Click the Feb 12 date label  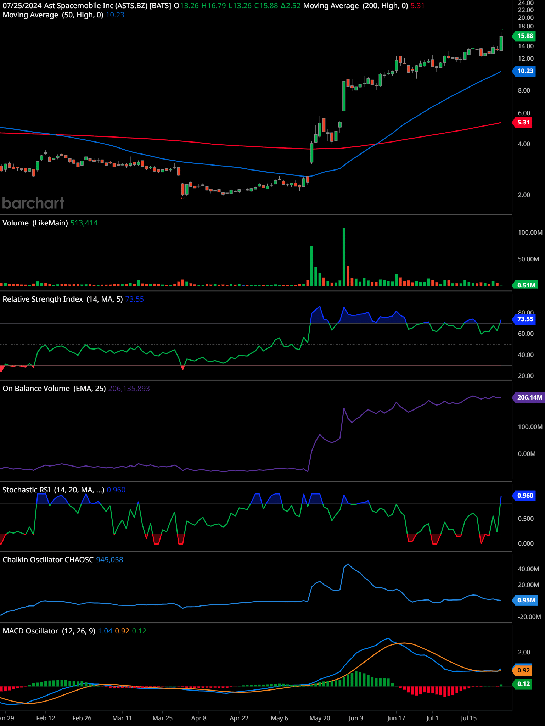[46, 718]
